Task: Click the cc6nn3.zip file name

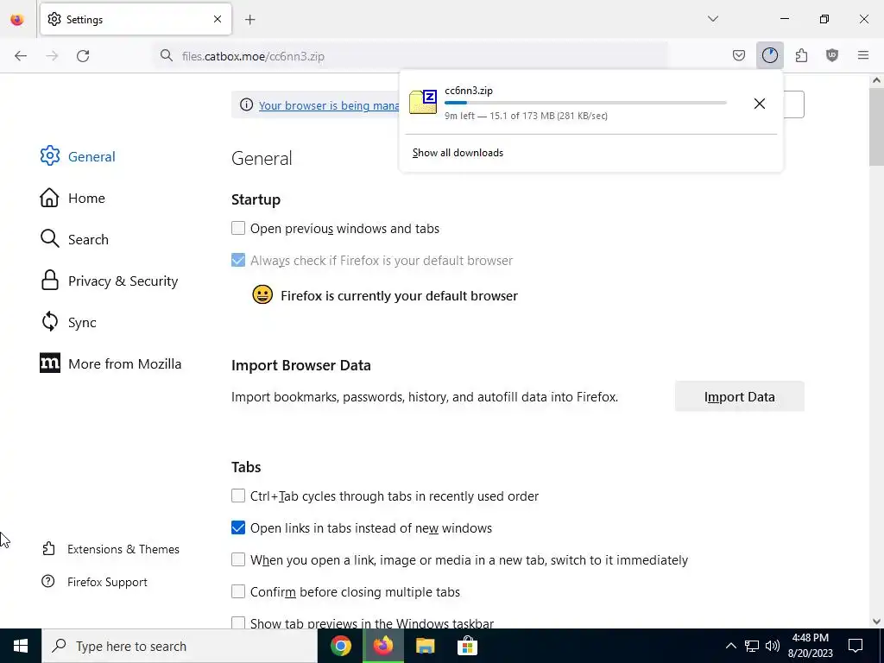Action: 469,91
